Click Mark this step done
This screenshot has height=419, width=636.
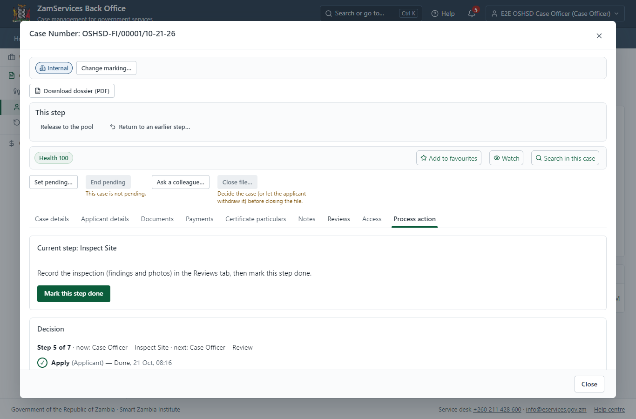pyautogui.click(x=74, y=294)
